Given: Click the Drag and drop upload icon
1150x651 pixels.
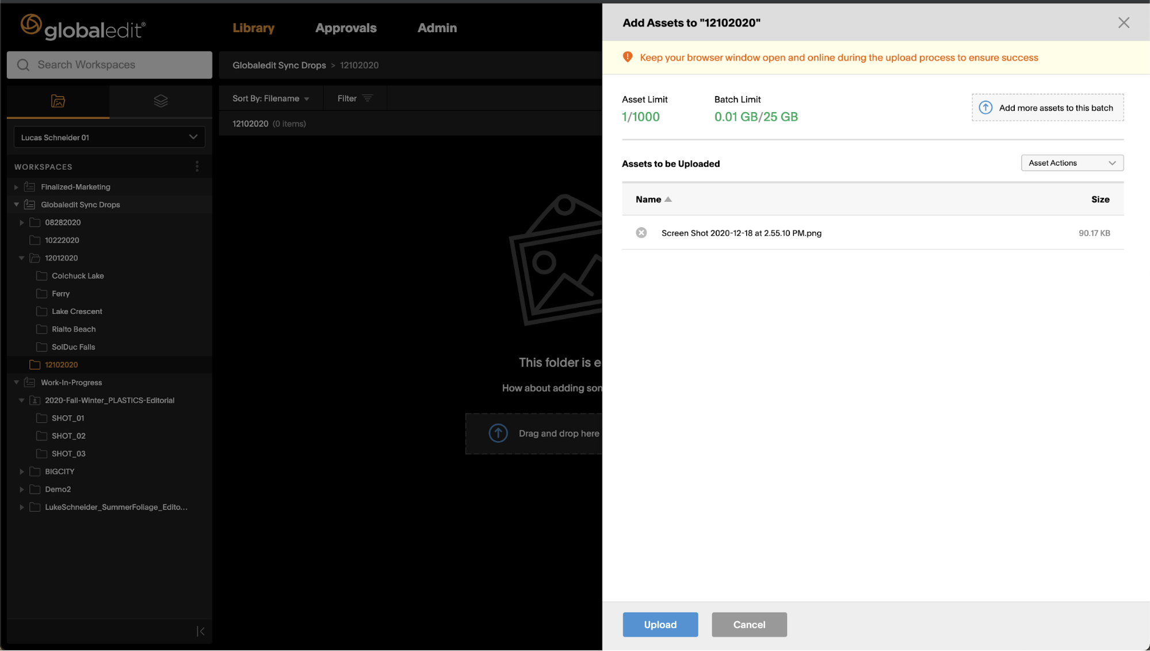Looking at the screenshot, I should pyautogui.click(x=498, y=433).
